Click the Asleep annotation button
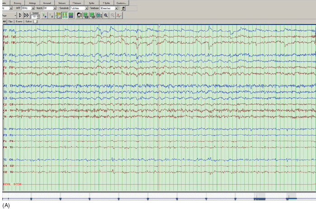 pos(32,3)
